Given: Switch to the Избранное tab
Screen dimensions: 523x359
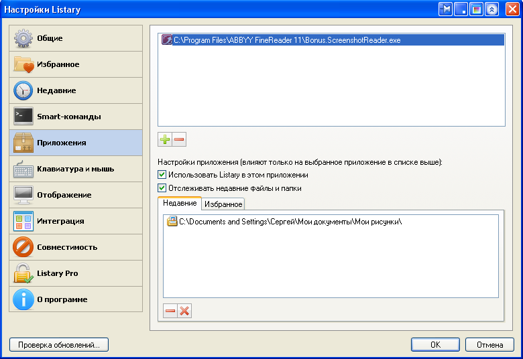Looking at the screenshot, I should coord(223,204).
